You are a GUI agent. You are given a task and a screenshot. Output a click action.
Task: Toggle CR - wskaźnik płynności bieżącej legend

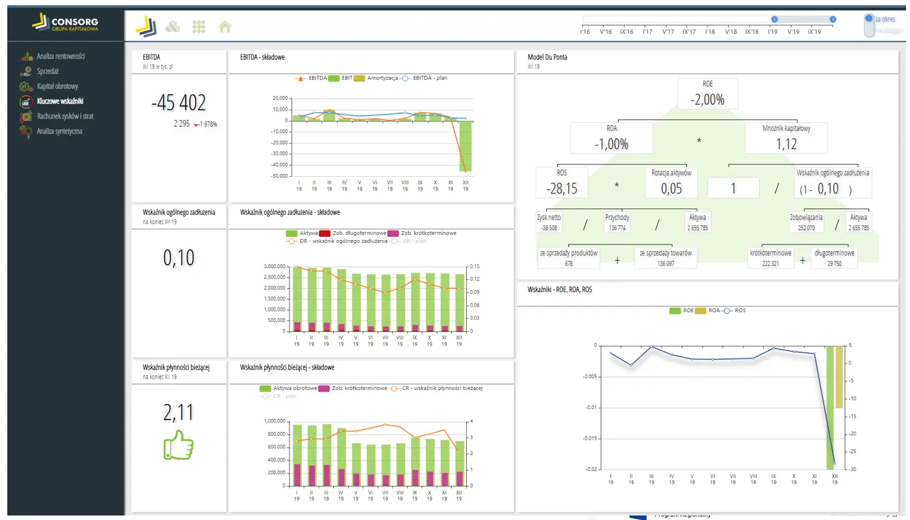click(436, 388)
